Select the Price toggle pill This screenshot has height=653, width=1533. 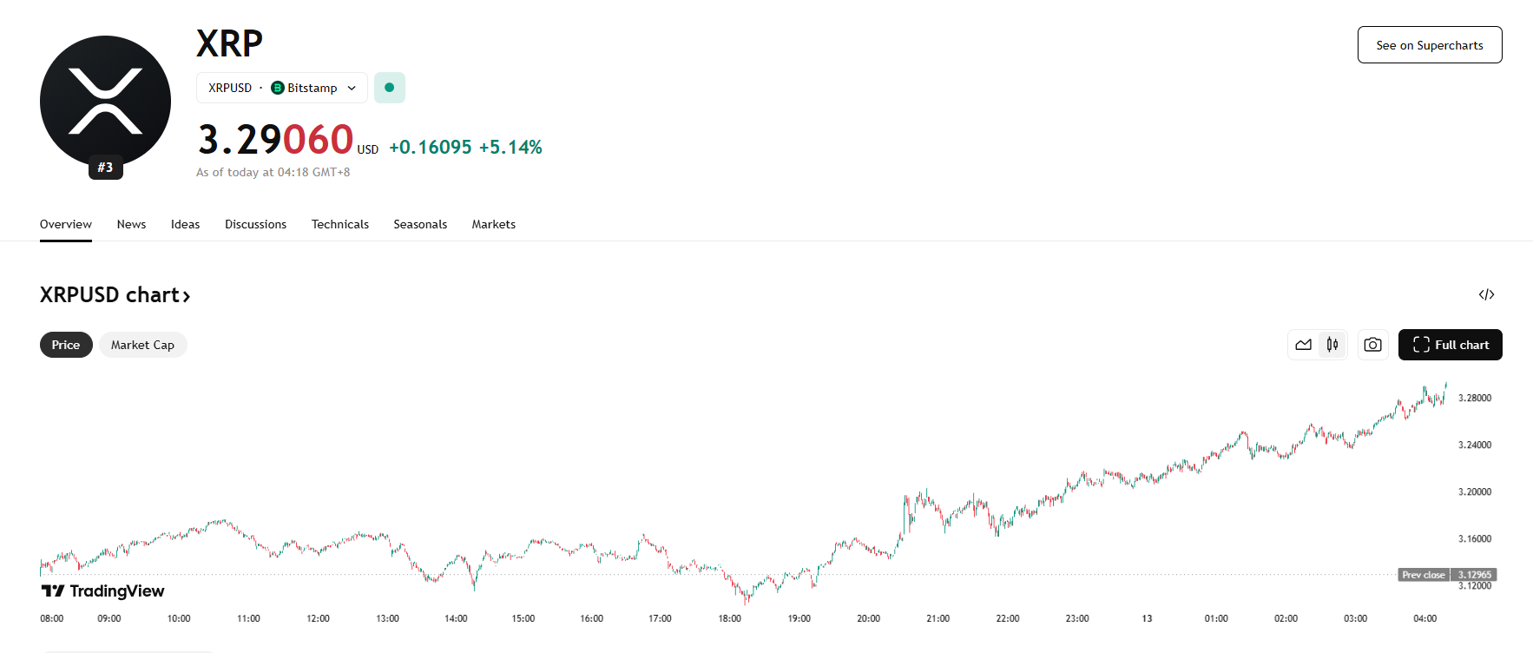point(66,345)
